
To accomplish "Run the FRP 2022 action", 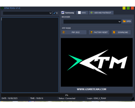I will 74,32.
